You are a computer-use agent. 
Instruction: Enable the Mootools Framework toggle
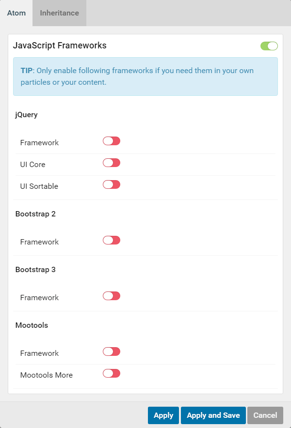click(x=111, y=352)
